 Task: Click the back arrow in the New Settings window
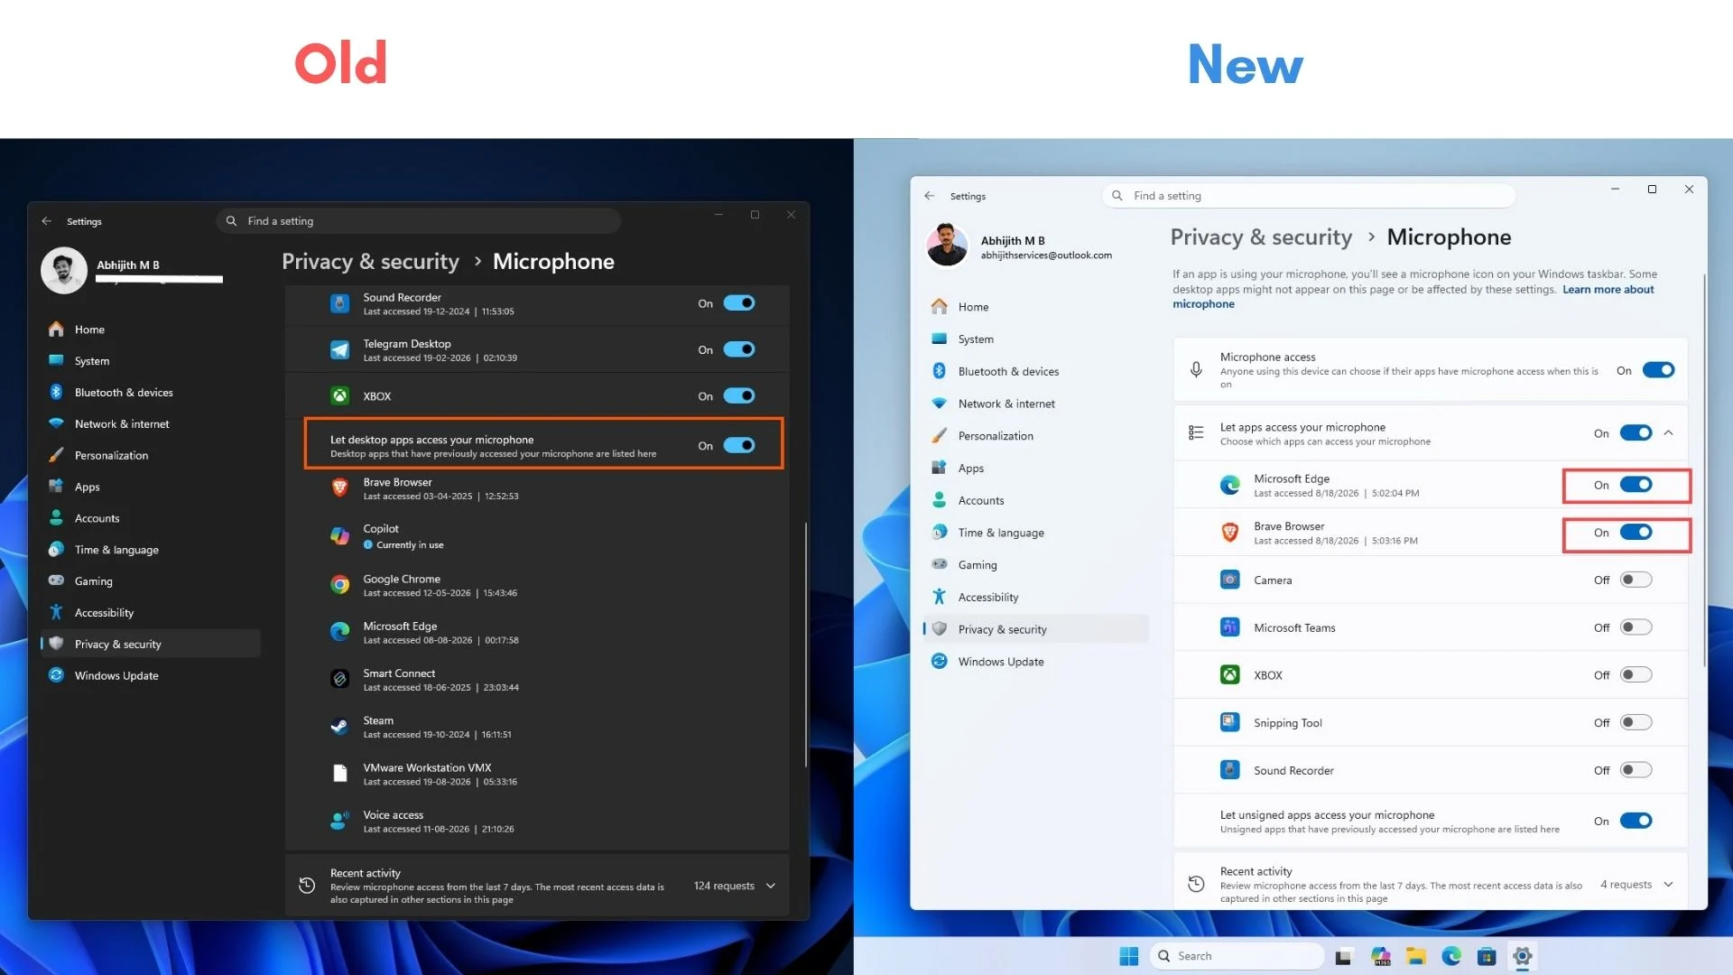point(930,196)
